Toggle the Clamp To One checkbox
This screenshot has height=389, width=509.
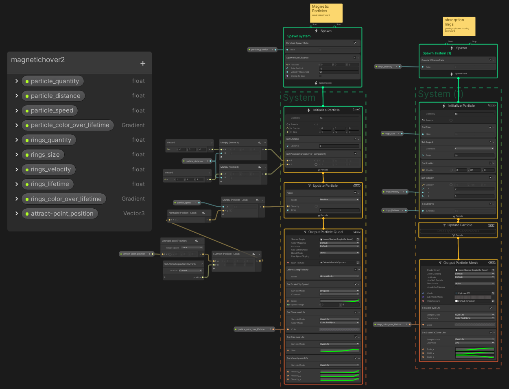click(x=320, y=76)
